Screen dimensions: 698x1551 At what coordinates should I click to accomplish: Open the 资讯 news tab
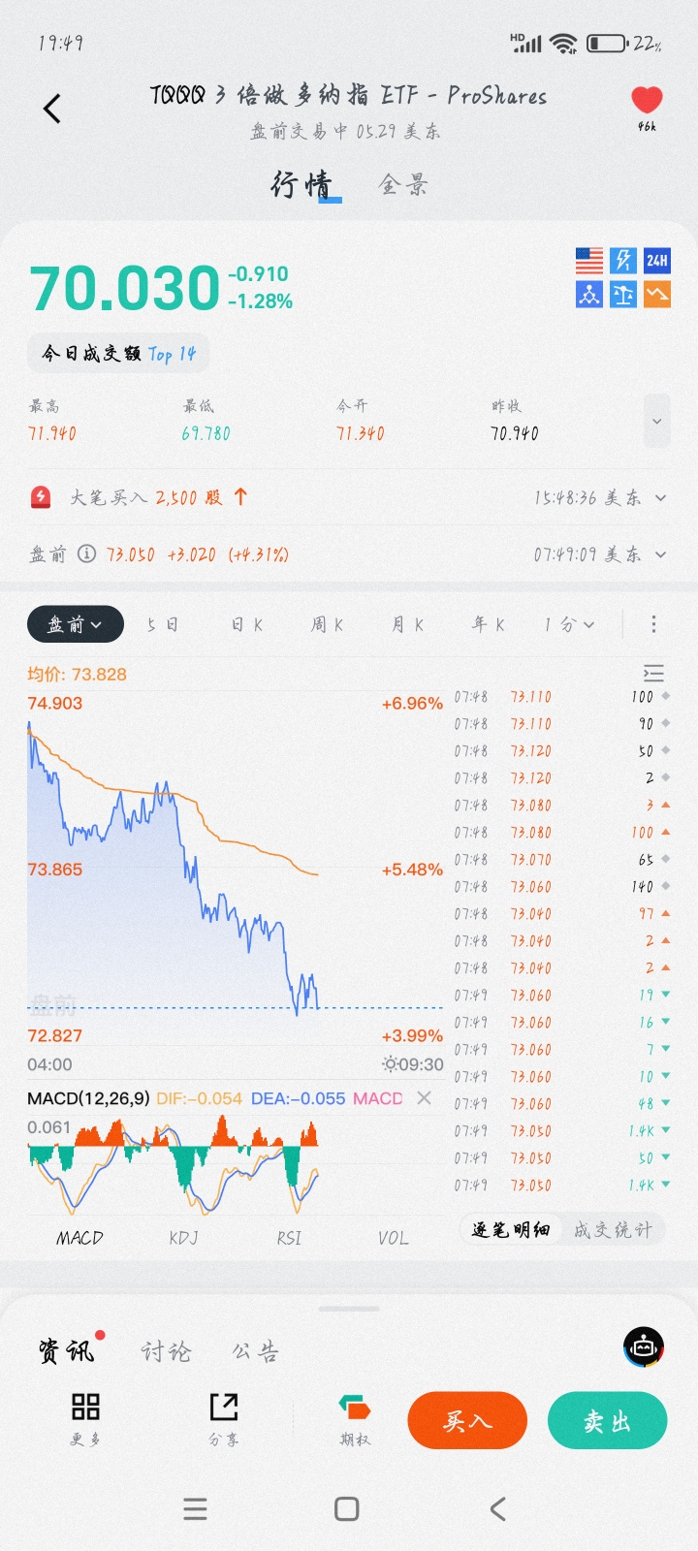(67, 1350)
